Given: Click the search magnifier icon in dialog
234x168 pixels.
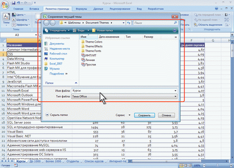Looking at the screenshot, I should [x=175, y=23].
